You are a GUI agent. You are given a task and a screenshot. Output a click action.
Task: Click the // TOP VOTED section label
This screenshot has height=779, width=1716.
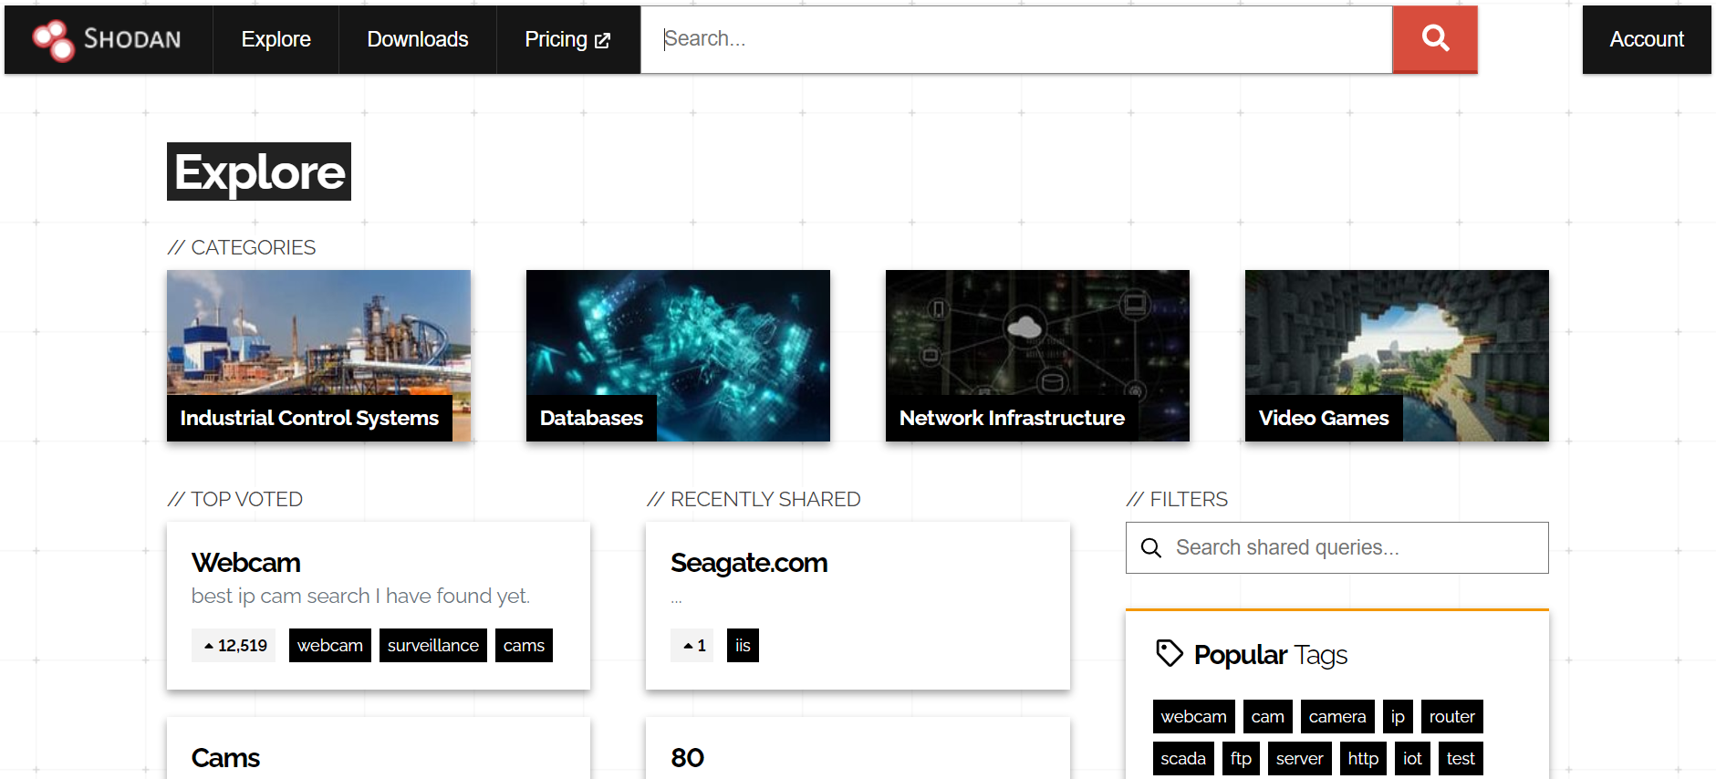[x=235, y=499]
